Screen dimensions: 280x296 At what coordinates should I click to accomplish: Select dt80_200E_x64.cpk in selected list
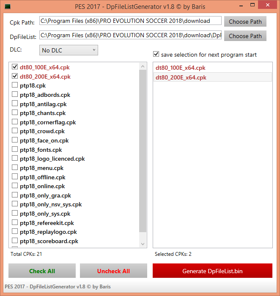coord(213,77)
